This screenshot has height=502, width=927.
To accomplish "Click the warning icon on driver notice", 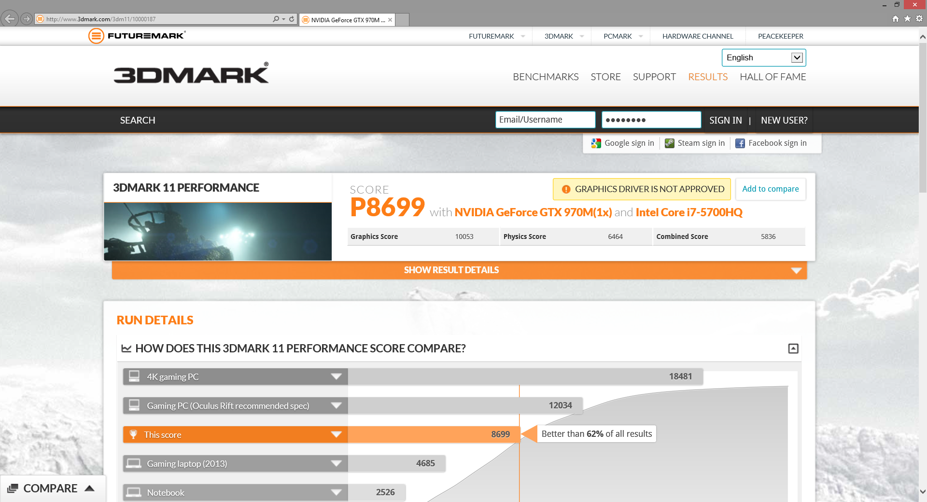I will click(x=566, y=189).
